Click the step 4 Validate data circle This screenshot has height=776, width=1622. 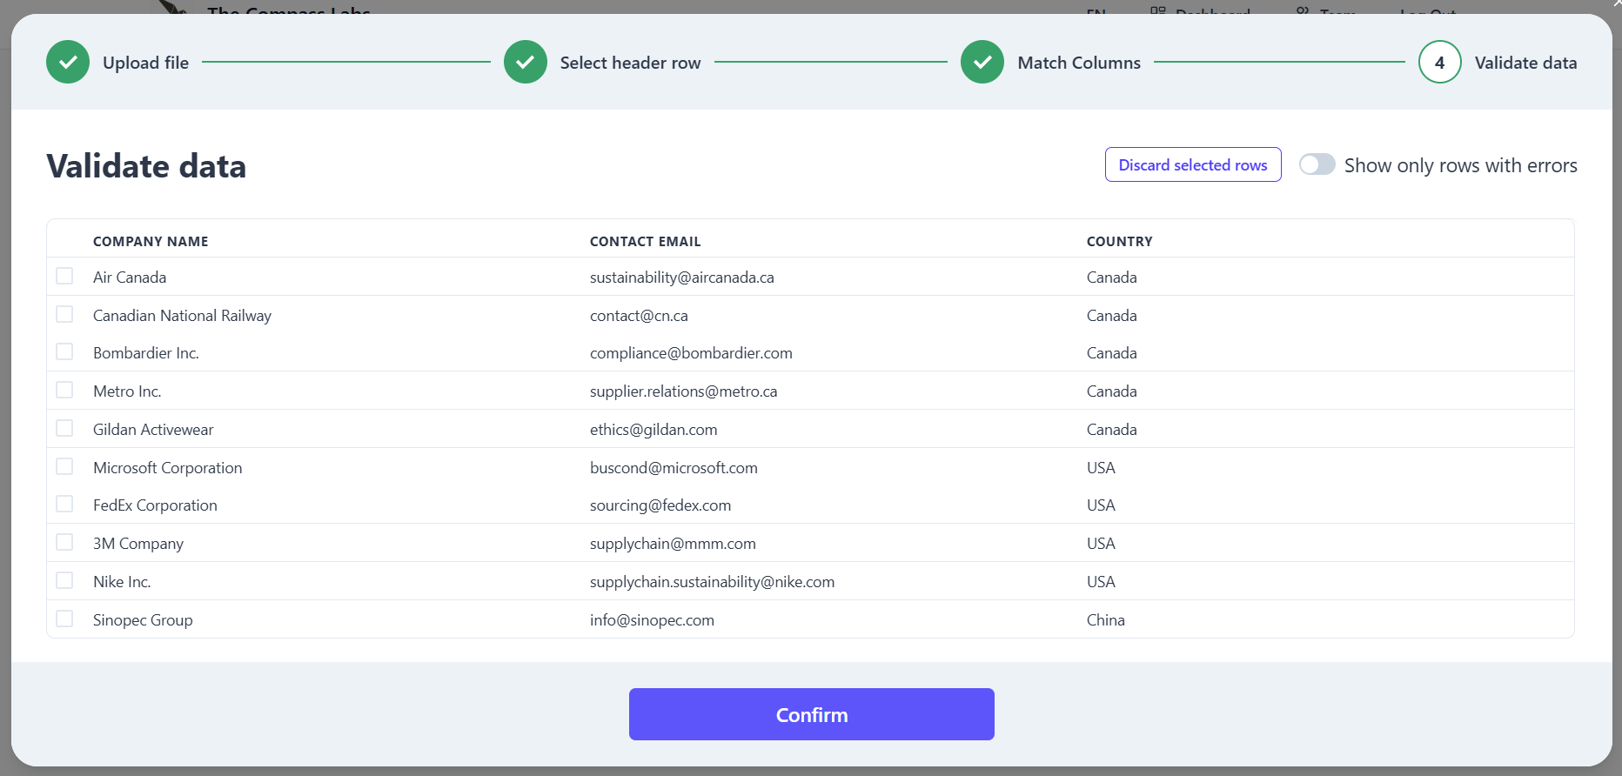(1440, 62)
